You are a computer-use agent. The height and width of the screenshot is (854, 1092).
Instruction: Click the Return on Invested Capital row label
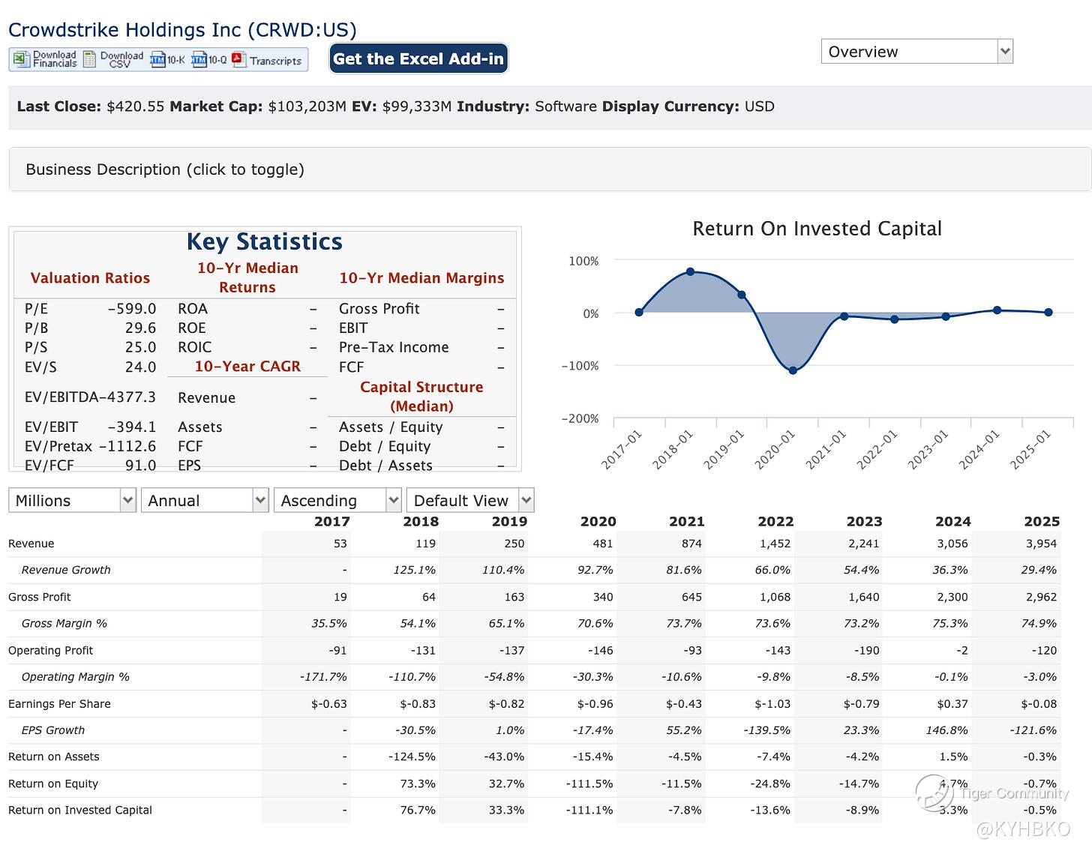[80, 810]
